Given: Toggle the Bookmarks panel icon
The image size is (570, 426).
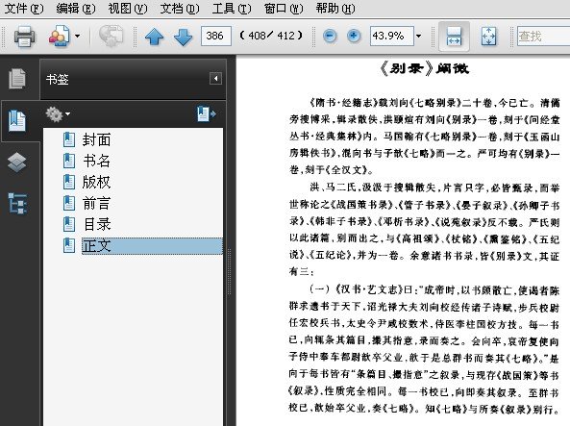Looking at the screenshot, I should [x=17, y=121].
